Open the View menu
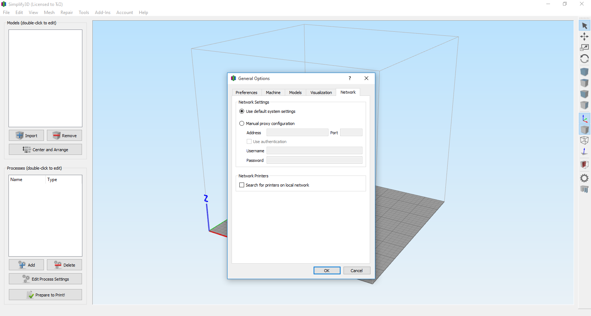Viewport: 591px width, 316px height. click(33, 13)
